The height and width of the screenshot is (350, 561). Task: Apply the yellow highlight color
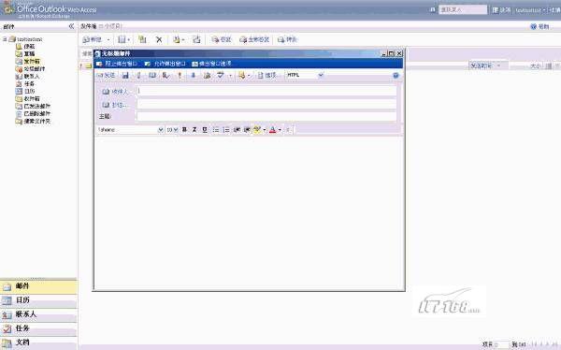[257, 130]
